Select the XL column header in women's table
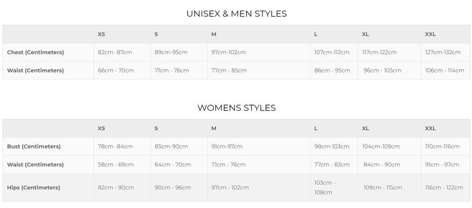This screenshot has height=208, width=472. pos(365,128)
